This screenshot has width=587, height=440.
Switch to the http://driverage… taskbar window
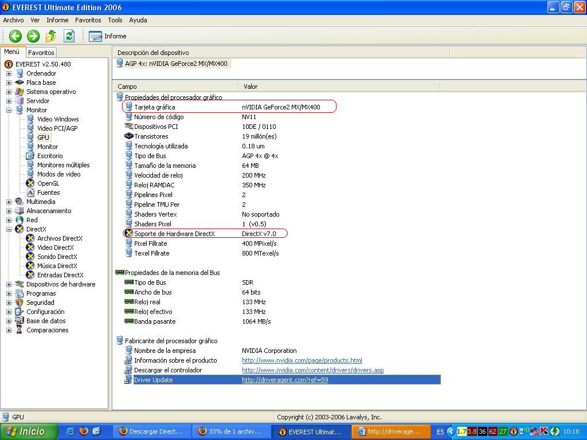391,431
